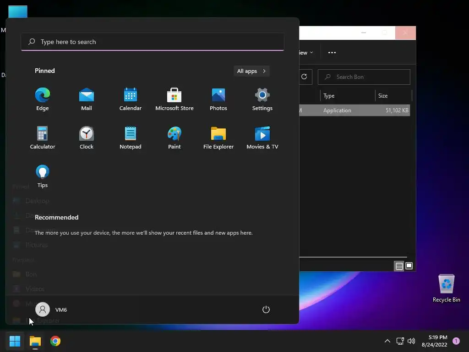
Task: Click the Windows Start button on taskbar
Action: tap(15, 341)
